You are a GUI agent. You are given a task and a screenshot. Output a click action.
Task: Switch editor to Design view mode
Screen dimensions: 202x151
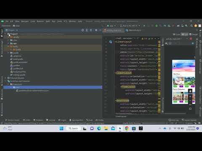point(194,34)
